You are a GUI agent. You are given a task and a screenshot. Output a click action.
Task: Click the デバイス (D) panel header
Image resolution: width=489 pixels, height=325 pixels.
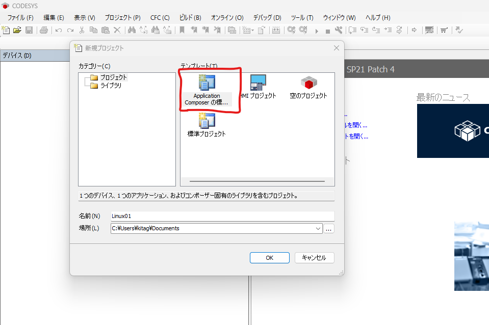(x=35, y=56)
